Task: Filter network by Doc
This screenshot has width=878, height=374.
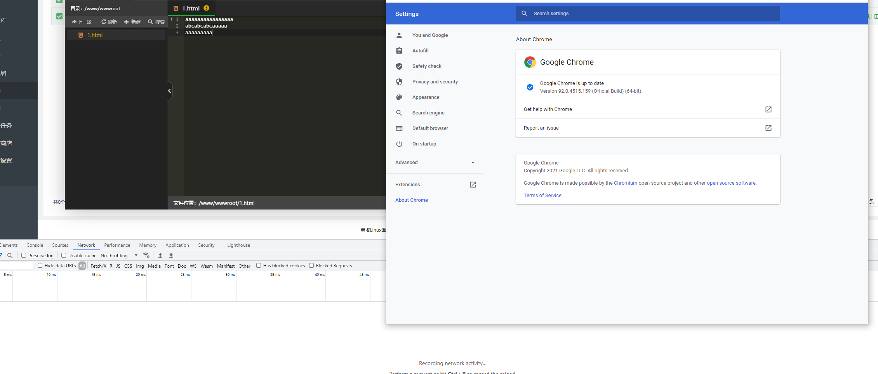Action: pyautogui.click(x=182, y=266)
